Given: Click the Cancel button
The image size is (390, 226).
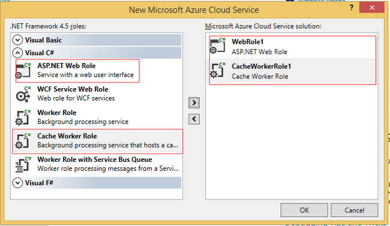Looking at the screenshot, I should 355,210.
